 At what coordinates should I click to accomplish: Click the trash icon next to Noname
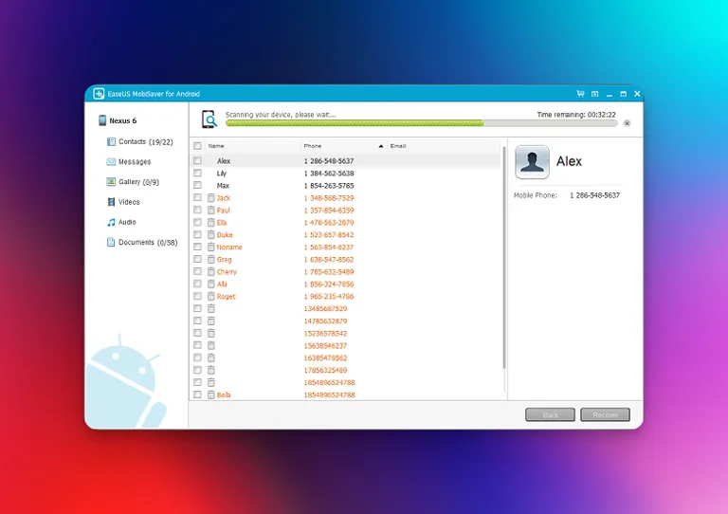coord(210,247)
